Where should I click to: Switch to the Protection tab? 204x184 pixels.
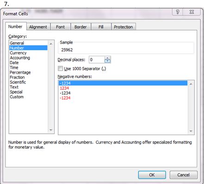click(x=124, y=27)
